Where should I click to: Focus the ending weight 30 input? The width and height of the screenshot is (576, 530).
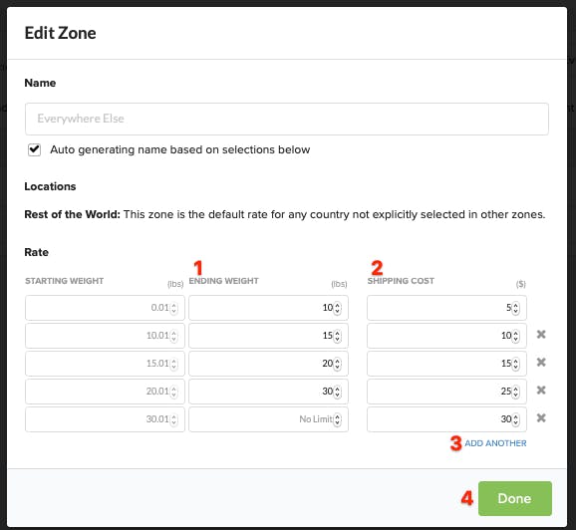coord(268,392)
